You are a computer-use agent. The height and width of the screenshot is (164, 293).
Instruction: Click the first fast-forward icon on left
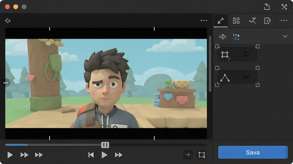tap(24, 155)
